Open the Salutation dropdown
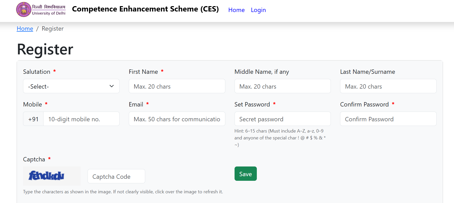The width and height of the screenshot is (454, 203). (x=71, y=86)
